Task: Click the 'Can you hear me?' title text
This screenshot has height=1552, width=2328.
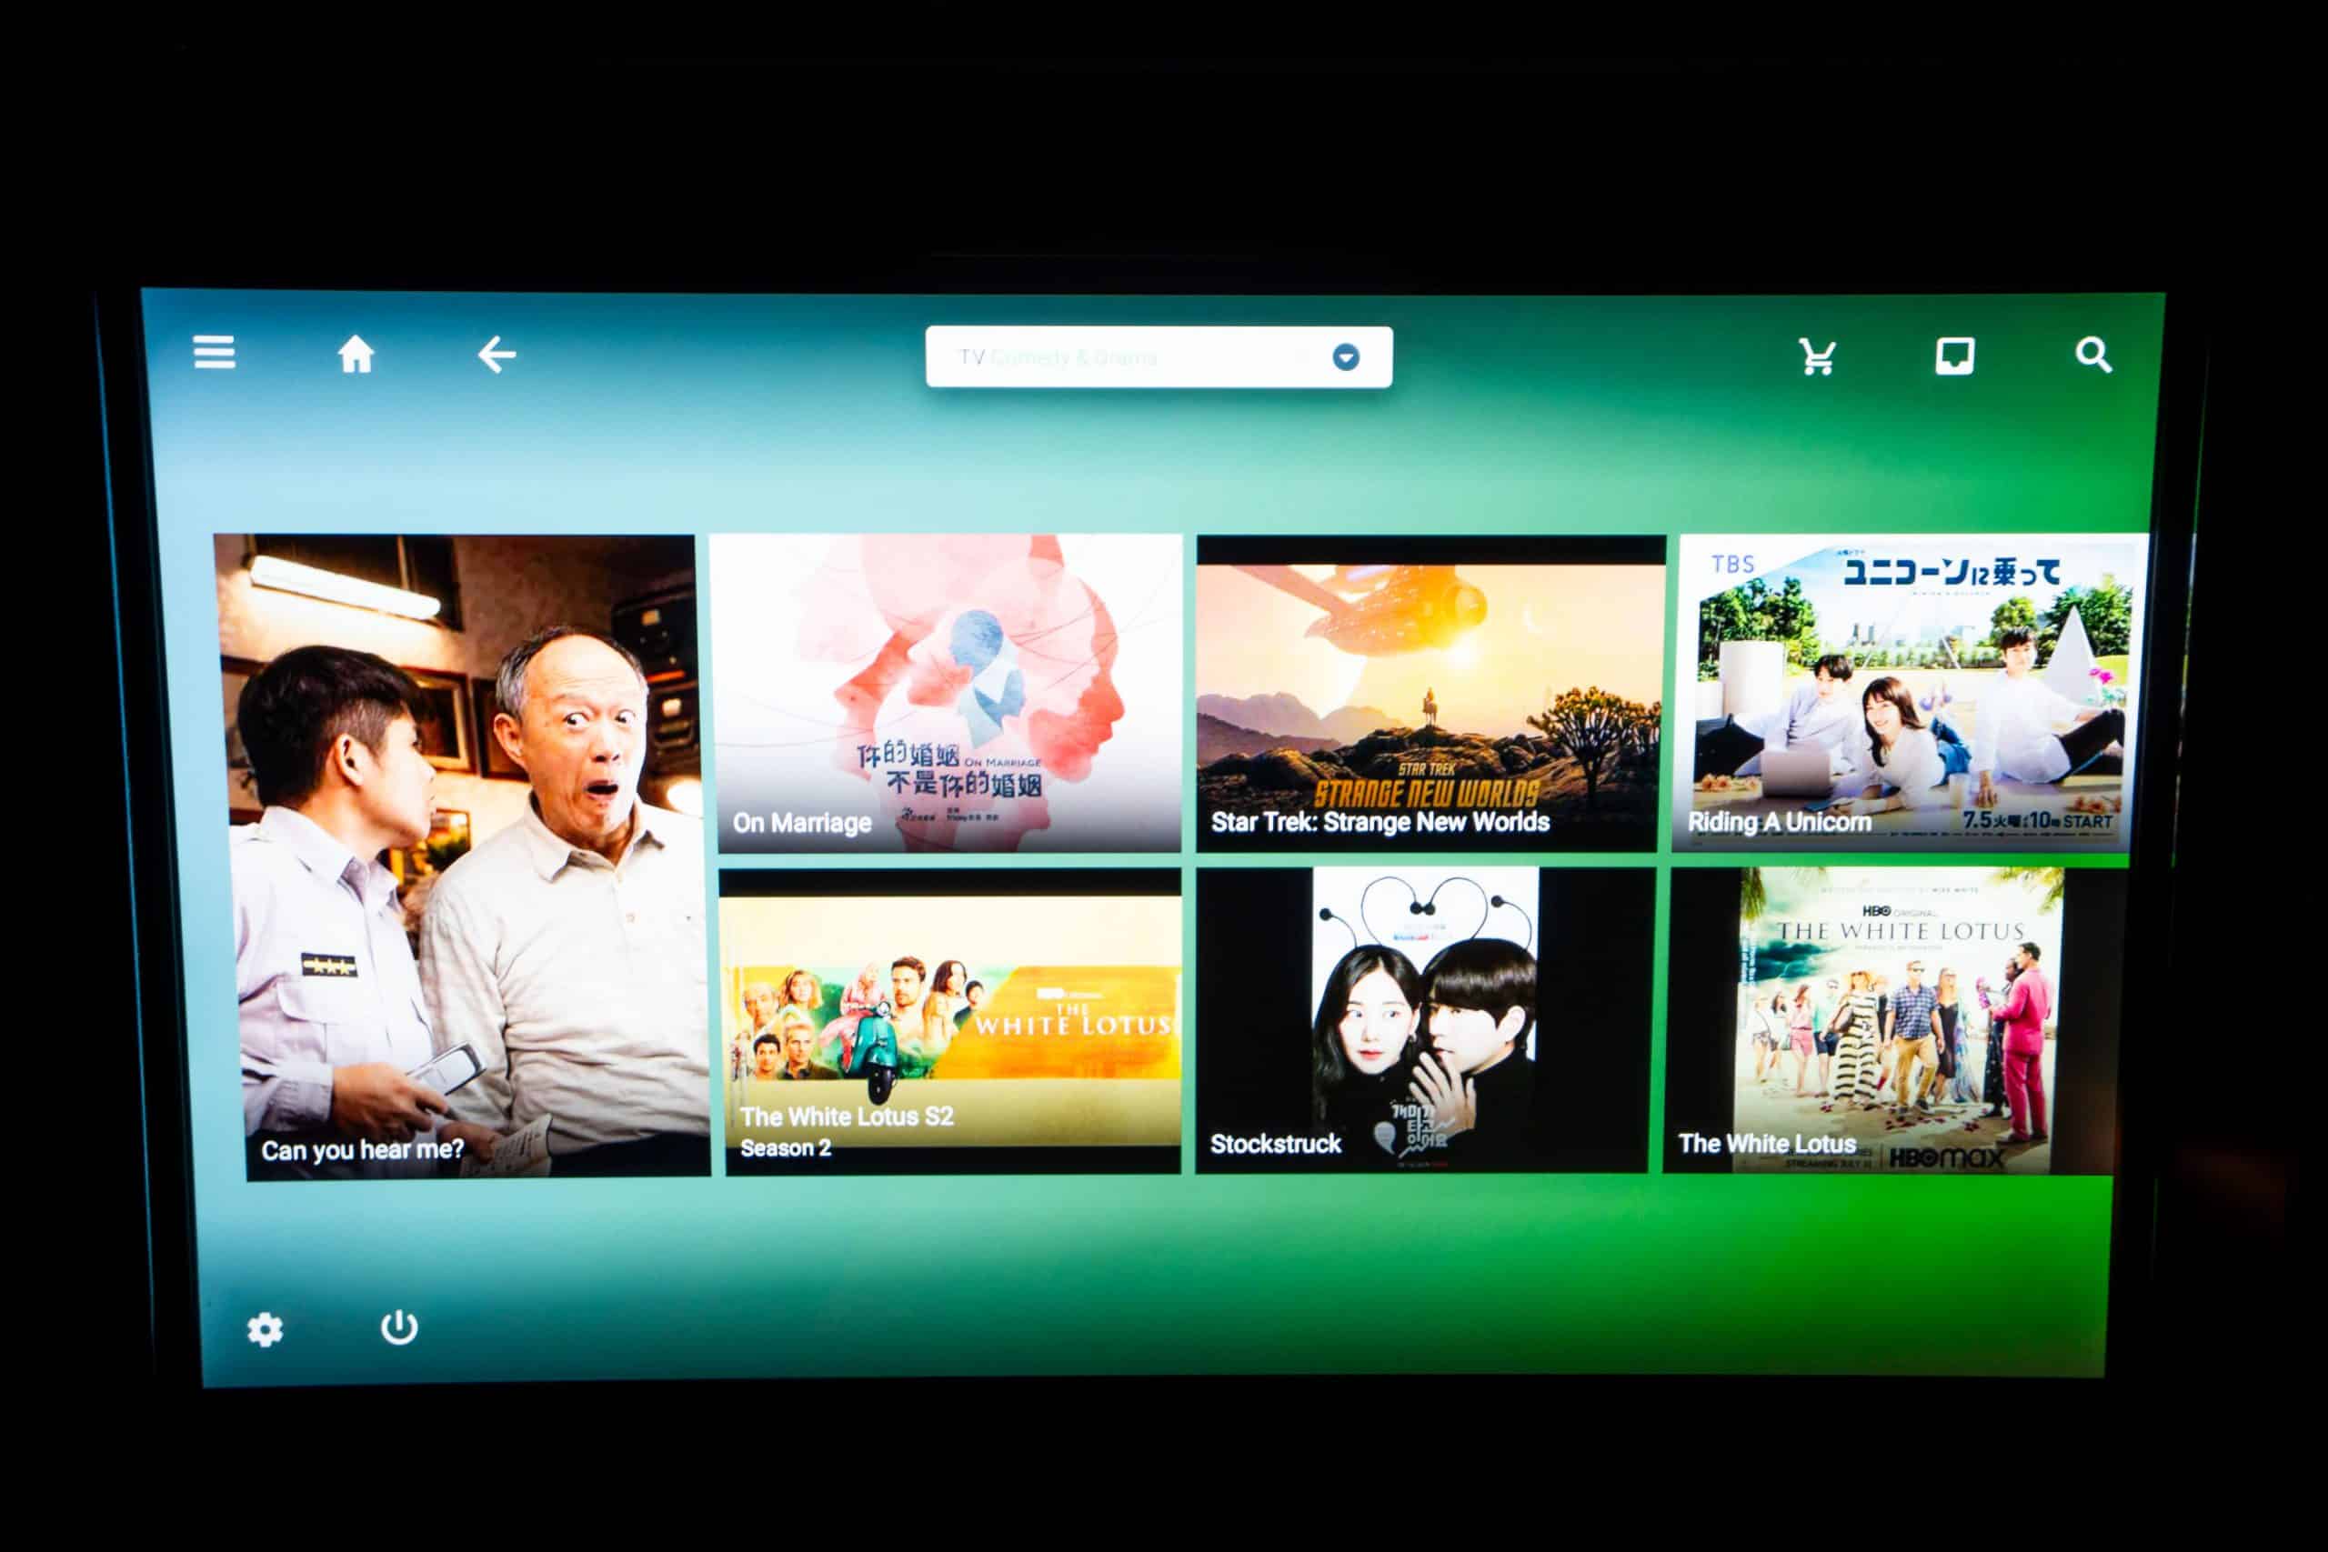Action: [x=362, y=1149]
